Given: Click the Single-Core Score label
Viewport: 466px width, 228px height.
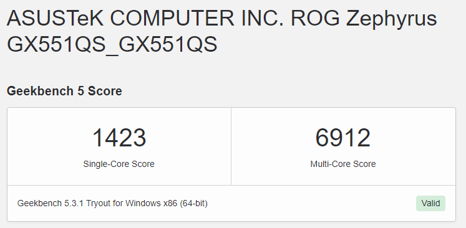Looking at the screenshot, I should [119, 164].
